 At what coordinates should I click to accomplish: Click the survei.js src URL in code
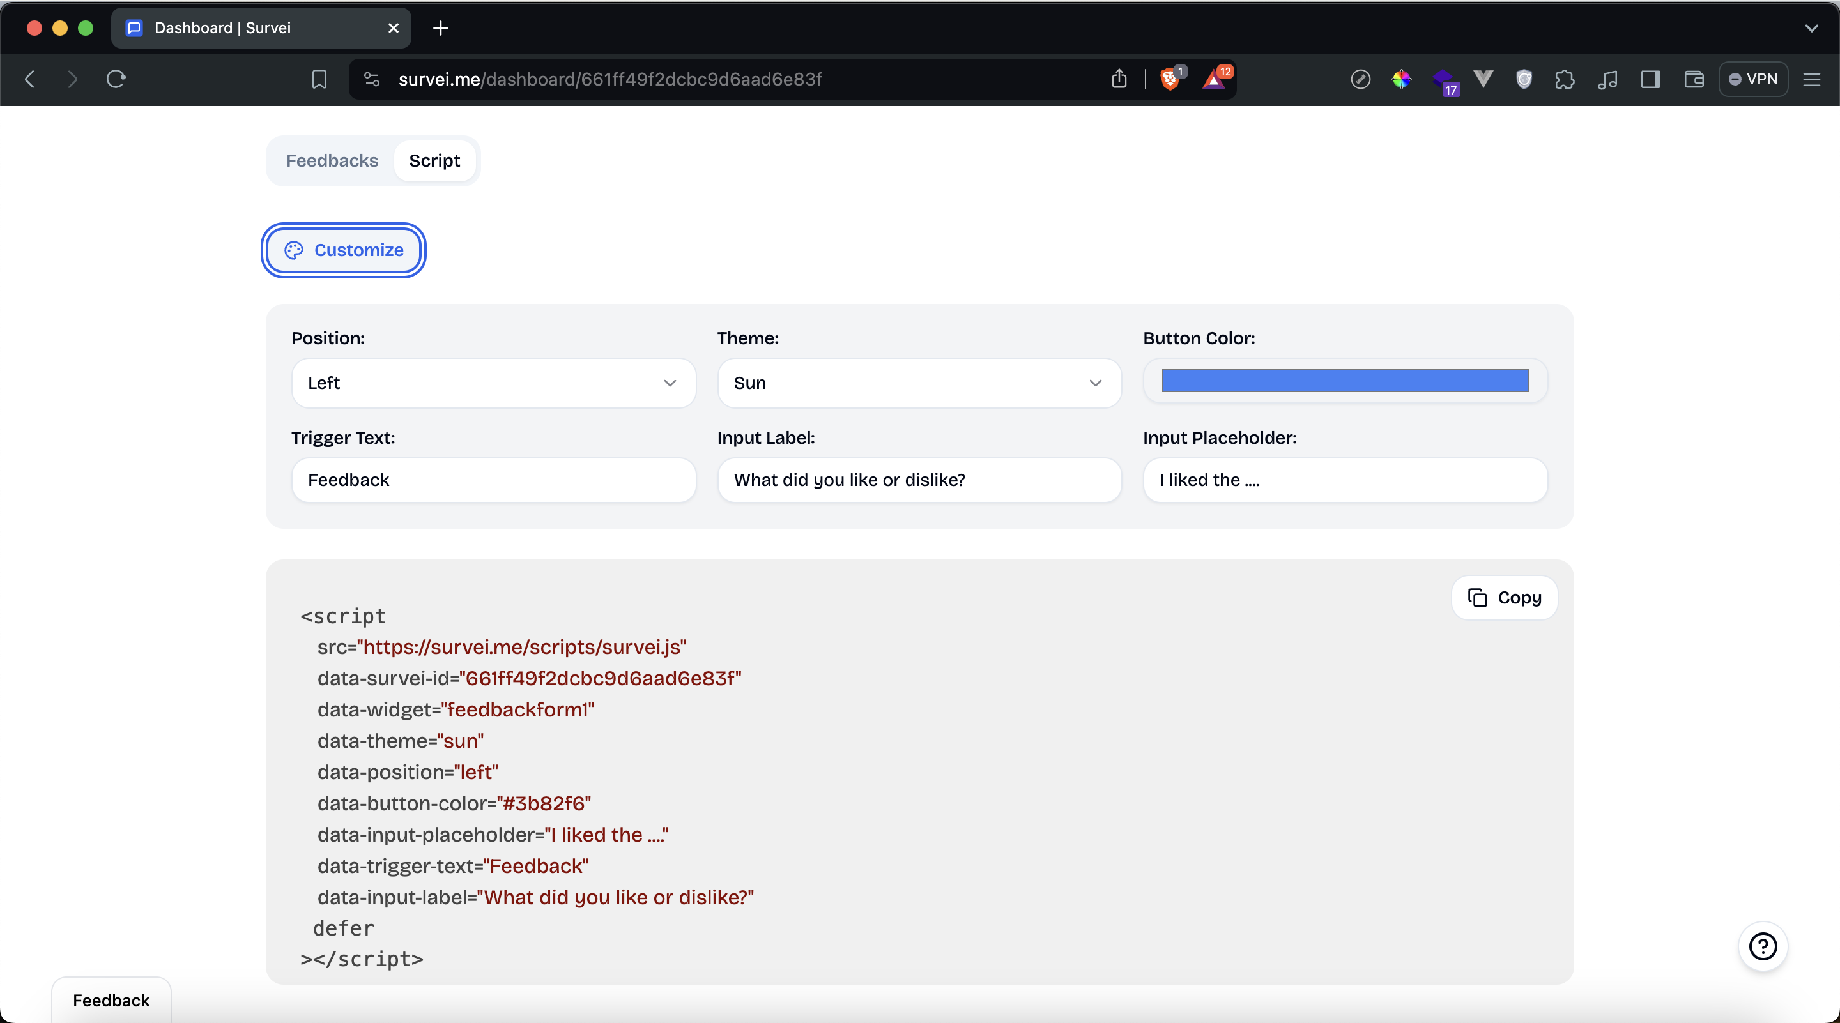coord(521,647)
